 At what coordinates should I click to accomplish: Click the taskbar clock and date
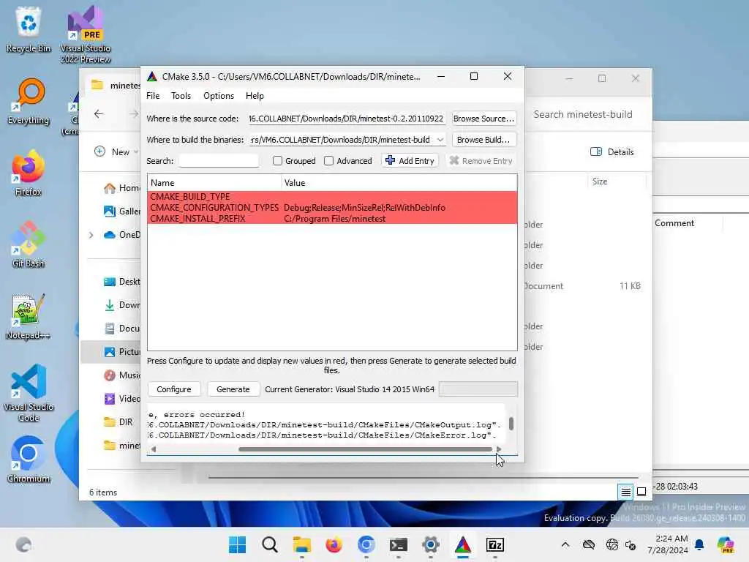click(x=667, y=544)
